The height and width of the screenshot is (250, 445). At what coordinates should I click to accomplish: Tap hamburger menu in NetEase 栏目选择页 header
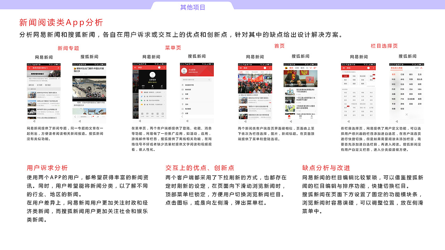tap(344, 68)
